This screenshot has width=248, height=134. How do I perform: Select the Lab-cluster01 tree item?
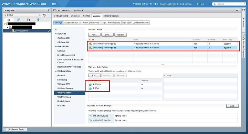click(27, 31)
